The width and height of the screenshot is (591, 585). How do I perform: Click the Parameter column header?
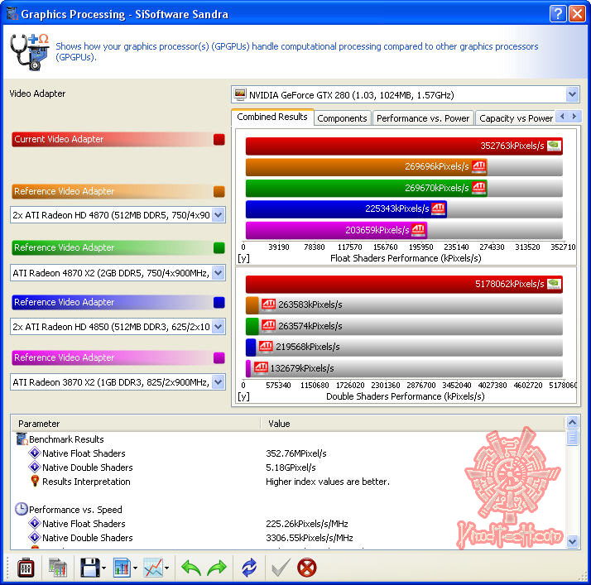(136, 424)
